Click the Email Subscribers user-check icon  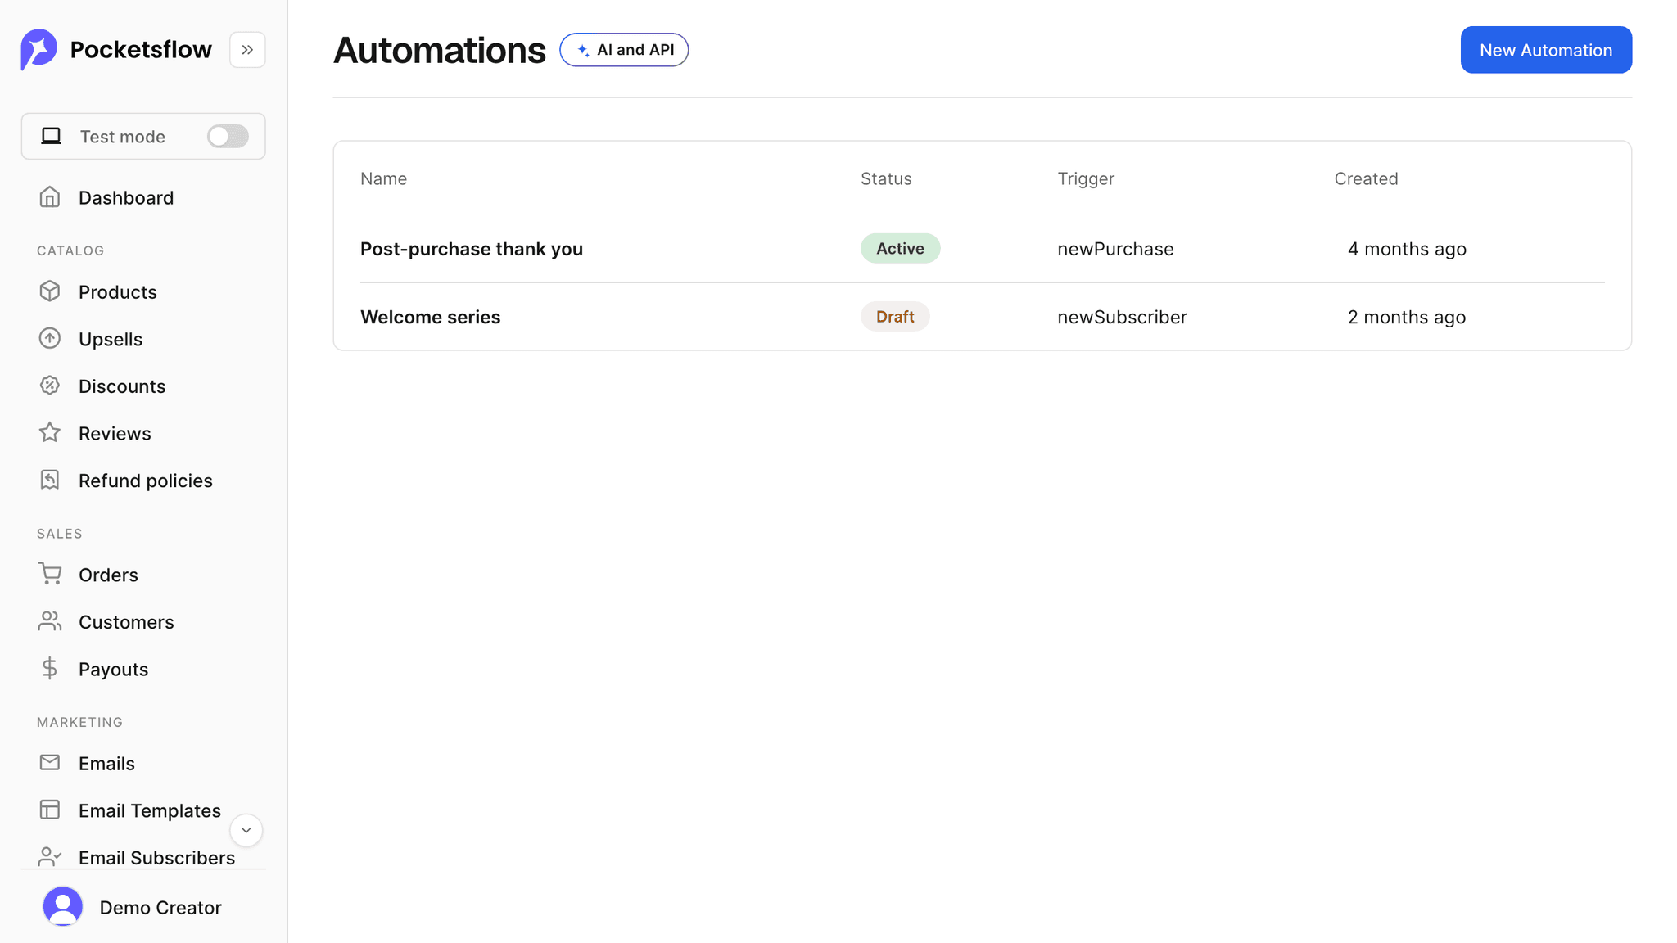pyautogui.click(x=50, y=857)
